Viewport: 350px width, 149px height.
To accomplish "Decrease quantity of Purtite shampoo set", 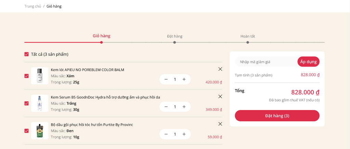I will pyautogui.click(x=166, y=134).
